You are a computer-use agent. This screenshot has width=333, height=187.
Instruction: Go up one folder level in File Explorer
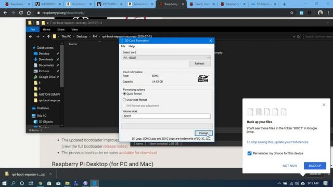point(48,36)
